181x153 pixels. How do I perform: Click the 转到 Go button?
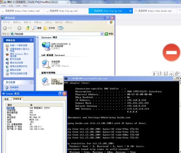coord(109,34)
